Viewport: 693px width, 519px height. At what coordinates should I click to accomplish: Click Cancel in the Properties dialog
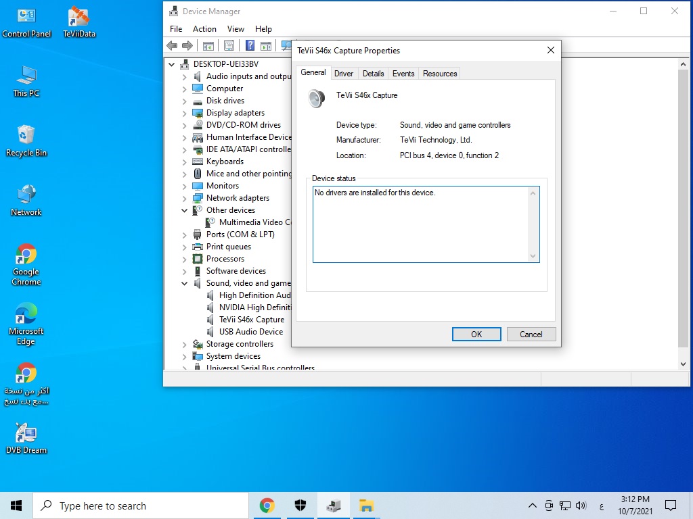531,334
